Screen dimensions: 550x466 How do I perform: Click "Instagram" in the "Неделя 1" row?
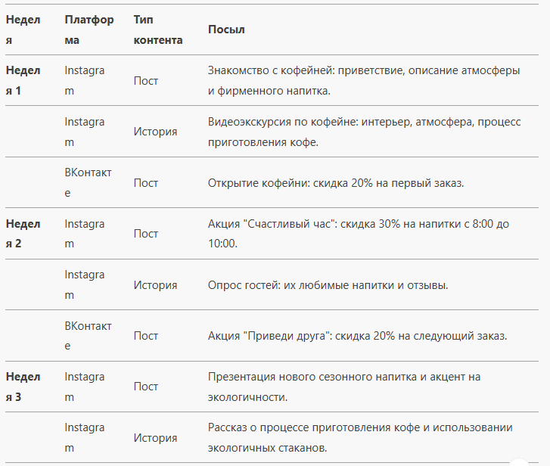[84, 80]
